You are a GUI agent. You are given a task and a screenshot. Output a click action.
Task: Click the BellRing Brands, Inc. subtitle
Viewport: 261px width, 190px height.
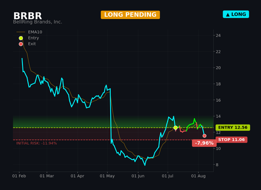pos(38,22)
